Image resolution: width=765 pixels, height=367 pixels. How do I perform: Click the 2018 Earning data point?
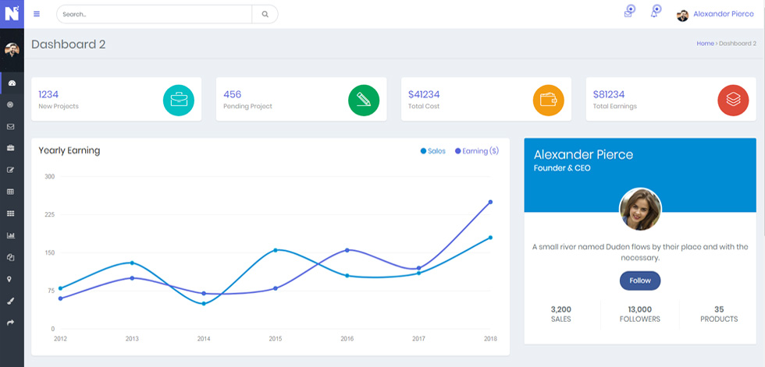490,202
